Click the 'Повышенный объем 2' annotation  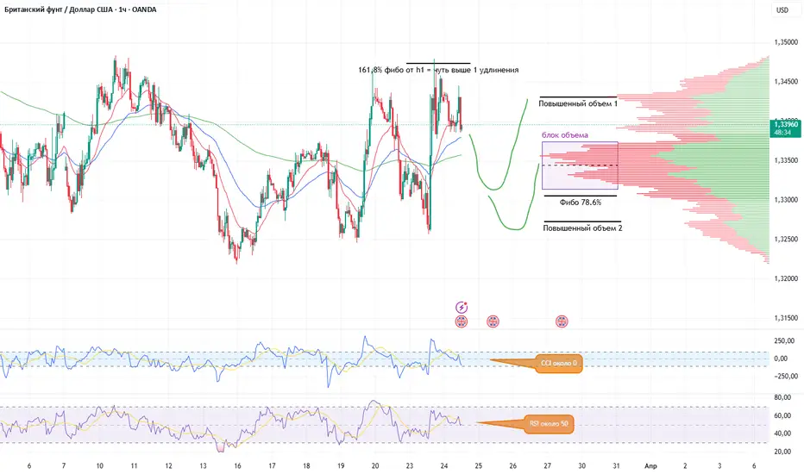click(582, 228)
